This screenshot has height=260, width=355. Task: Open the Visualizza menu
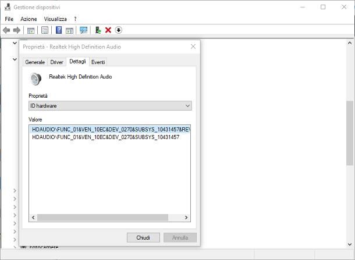click(x=55, y=19)
